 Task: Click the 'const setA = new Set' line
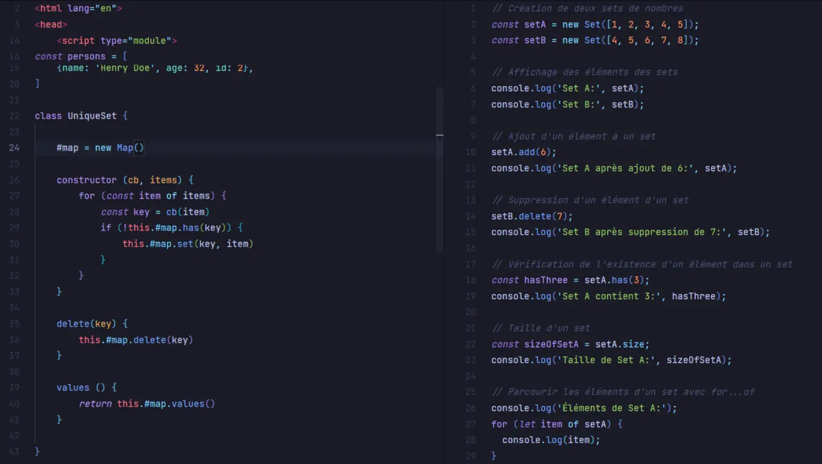click(595, 25)
